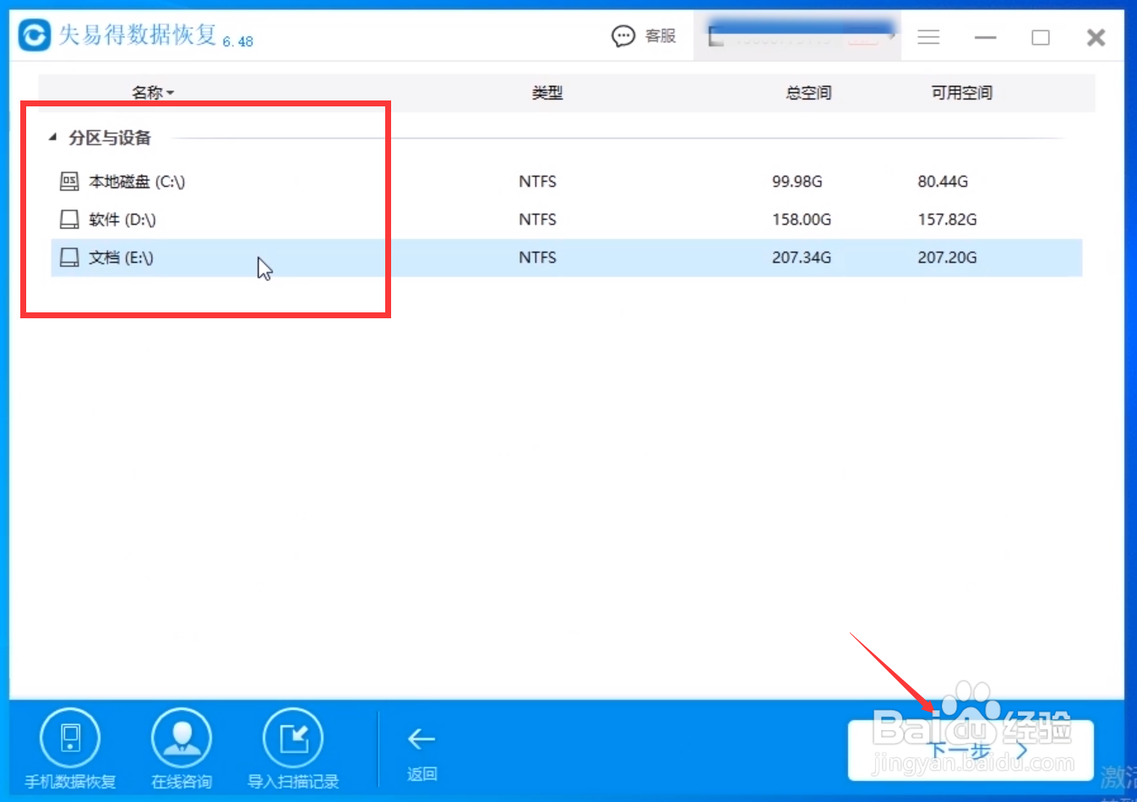This screenshot has height=802, width=1137.
Task: Click the 80.44G free space value
Action: point(943,182)
